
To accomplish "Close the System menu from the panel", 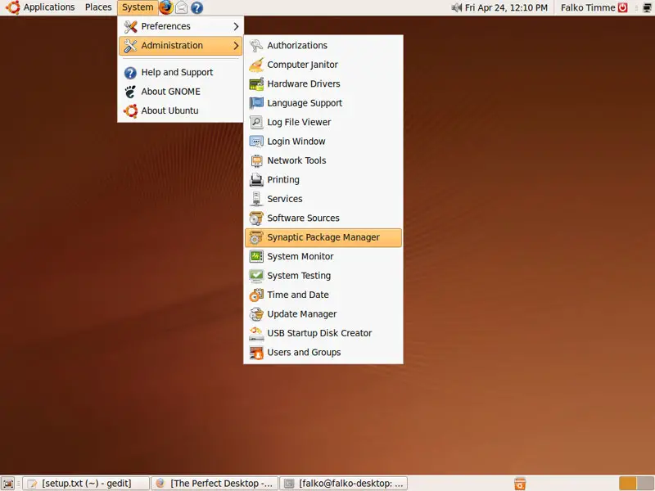I will tap(138, 7).
